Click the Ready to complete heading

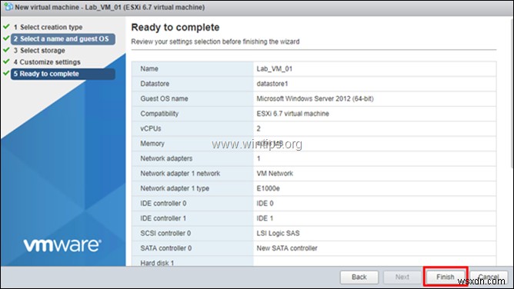[175, 27]
